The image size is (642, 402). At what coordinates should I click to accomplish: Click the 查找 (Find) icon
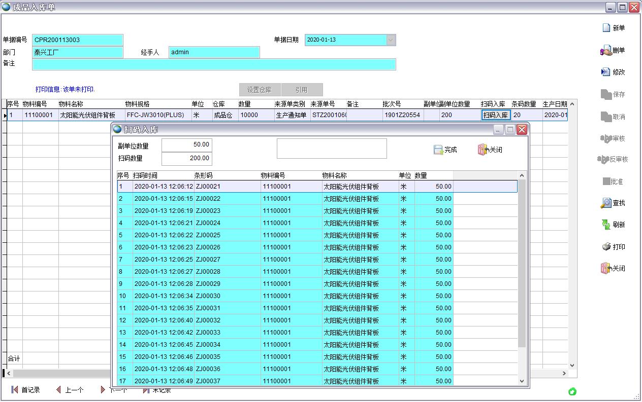(x=606, y=203)
